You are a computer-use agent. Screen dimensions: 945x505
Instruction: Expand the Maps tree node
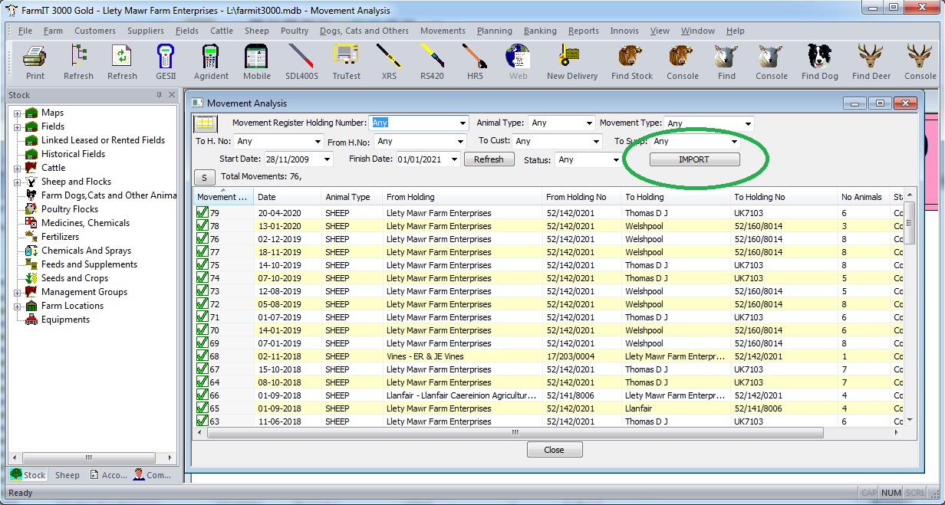tap(17, 113)
